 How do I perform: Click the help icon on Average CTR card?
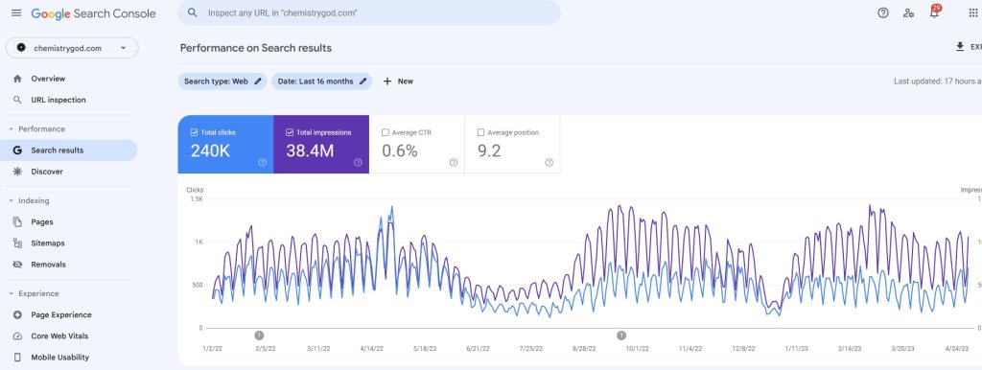coord(454,162)
